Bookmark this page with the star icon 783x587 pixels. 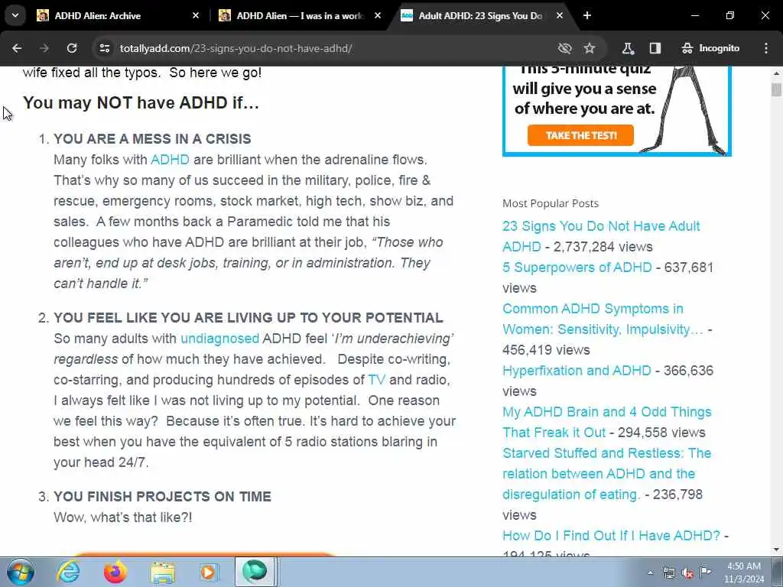pyautogui.click(x=590, y=48)
